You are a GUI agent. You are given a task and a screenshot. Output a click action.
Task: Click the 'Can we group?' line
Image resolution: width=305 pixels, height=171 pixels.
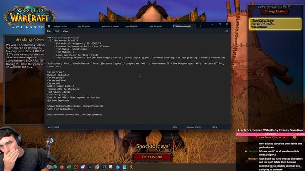(55, 77)
